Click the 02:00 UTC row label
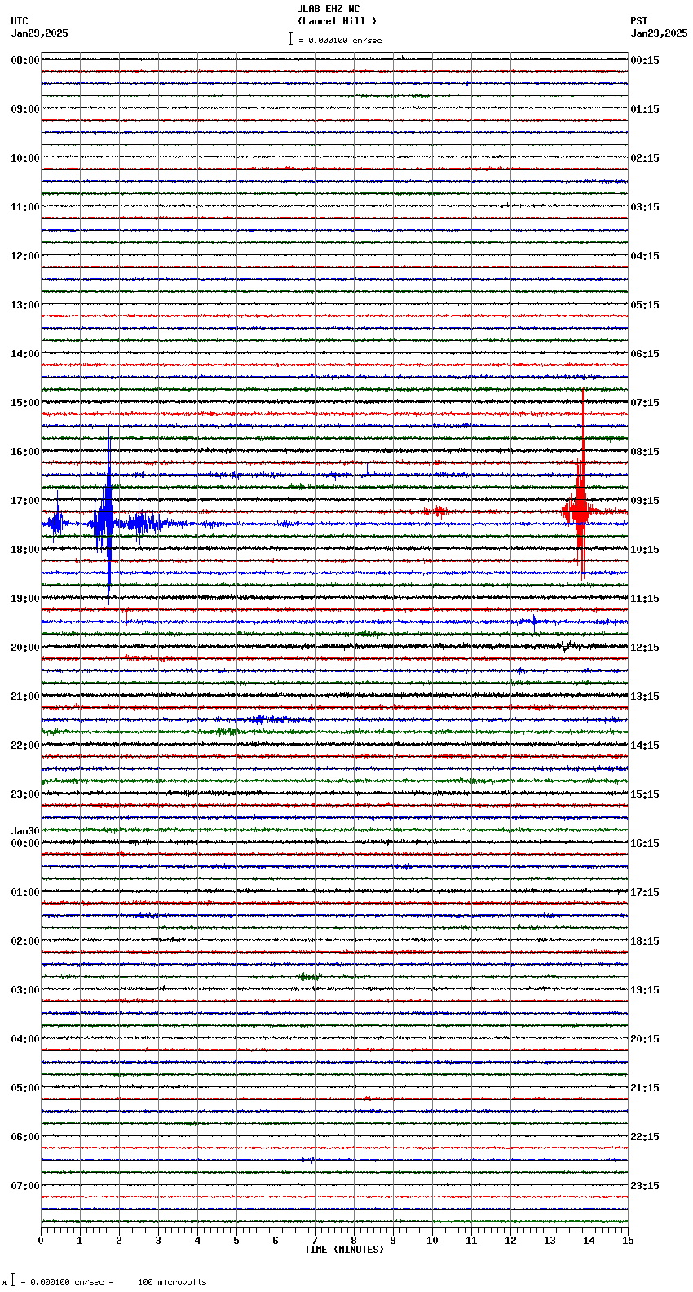This screenshot has height=1292, width=693. point(25,941)
